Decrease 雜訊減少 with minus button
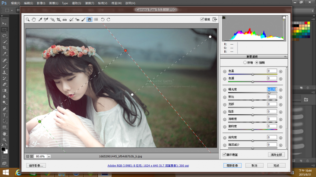316x177 pixels. click(225, 145)
